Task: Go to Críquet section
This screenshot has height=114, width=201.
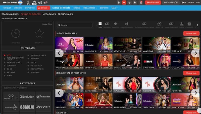Action: [7, 8]
